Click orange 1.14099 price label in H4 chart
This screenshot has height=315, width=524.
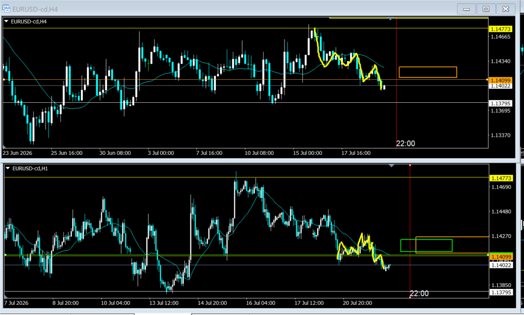point(500,80)
